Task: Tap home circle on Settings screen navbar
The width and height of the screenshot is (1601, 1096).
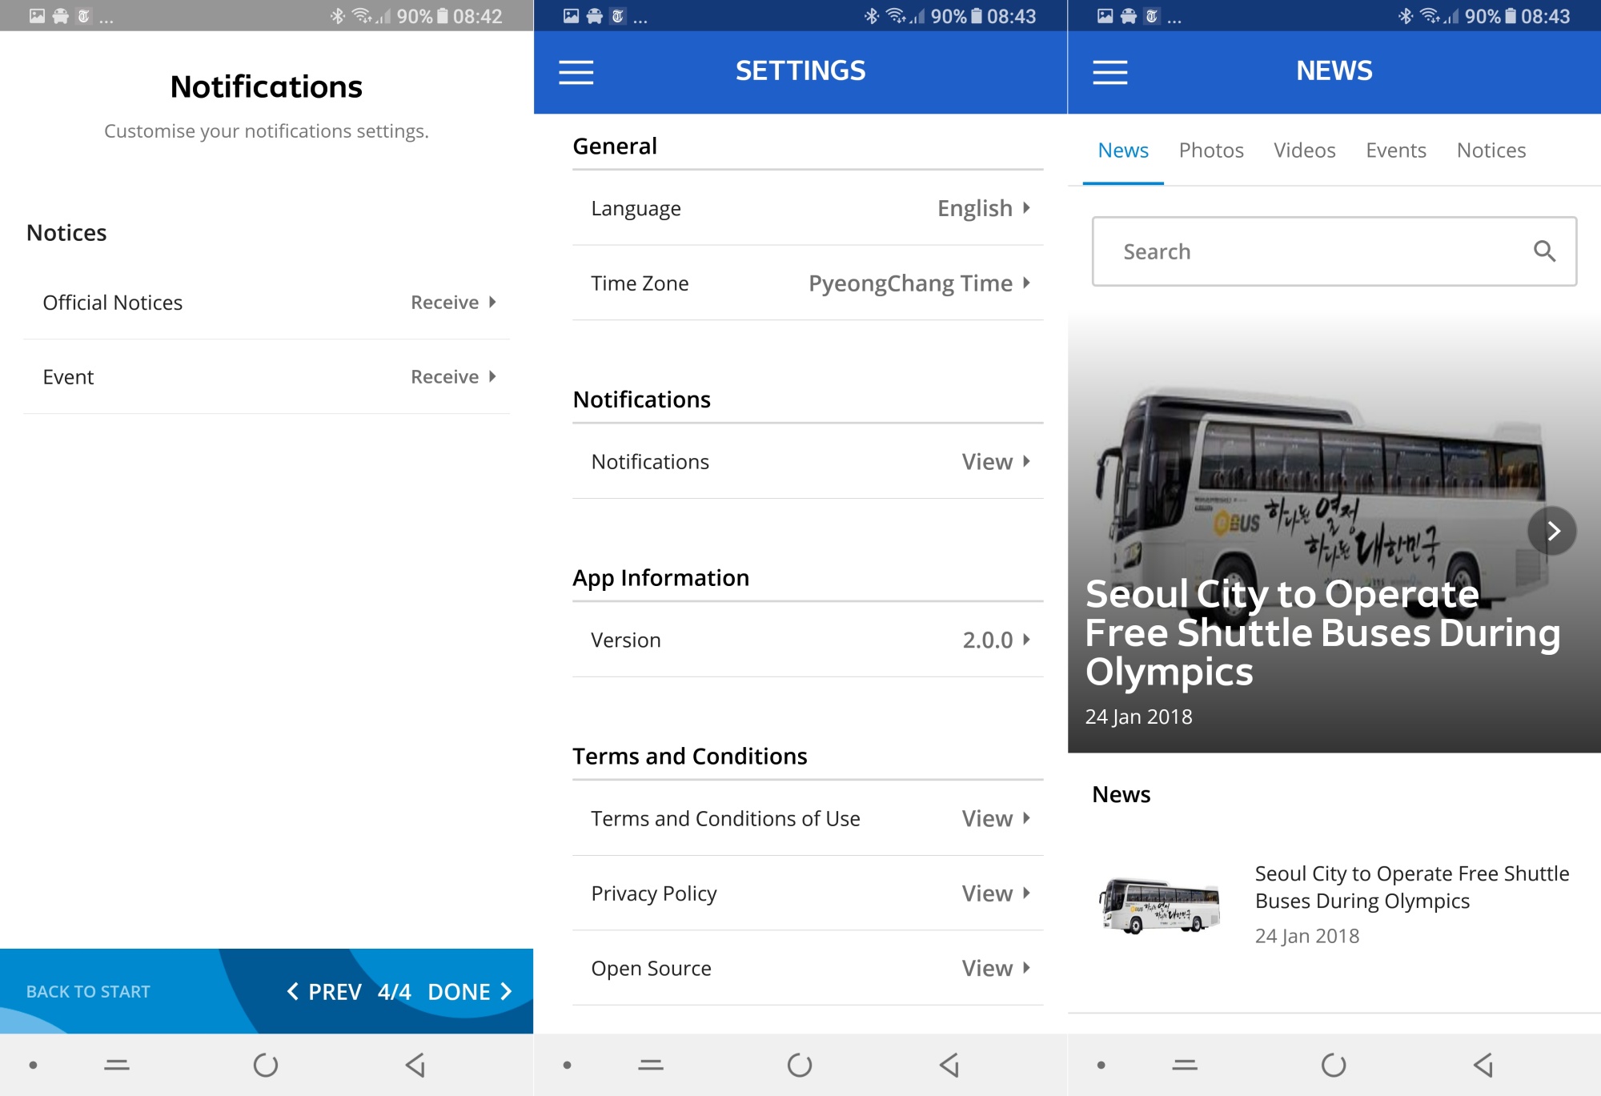Action: [x=799, y=1065]
